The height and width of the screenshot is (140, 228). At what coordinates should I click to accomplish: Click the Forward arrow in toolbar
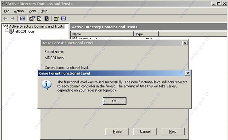[x=13, y=19]
